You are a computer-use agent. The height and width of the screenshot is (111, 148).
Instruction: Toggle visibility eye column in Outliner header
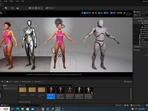[134, 18]
